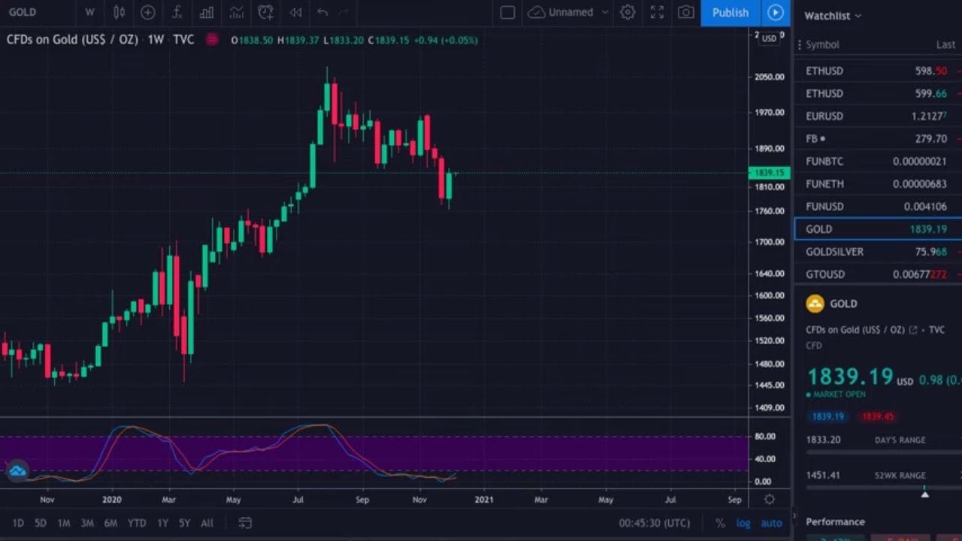Undo the last chart action
The image size is (962, 541).
pyautogui.click(x=322, y=12)
